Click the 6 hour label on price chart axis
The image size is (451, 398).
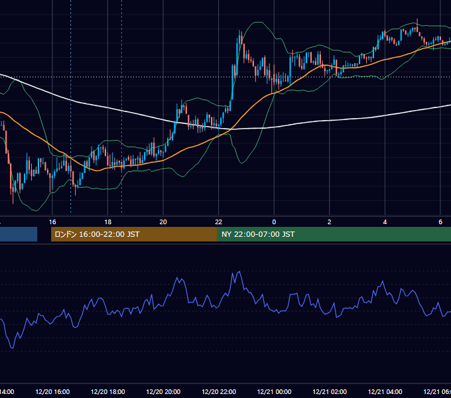point(440,222)
